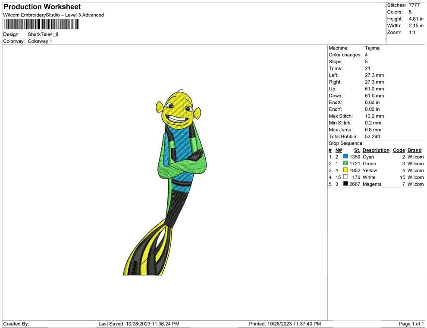Click 'Wilcom EmbroideryStudio – Level 3 Advanced' text
427x328 pixels.
53,15
